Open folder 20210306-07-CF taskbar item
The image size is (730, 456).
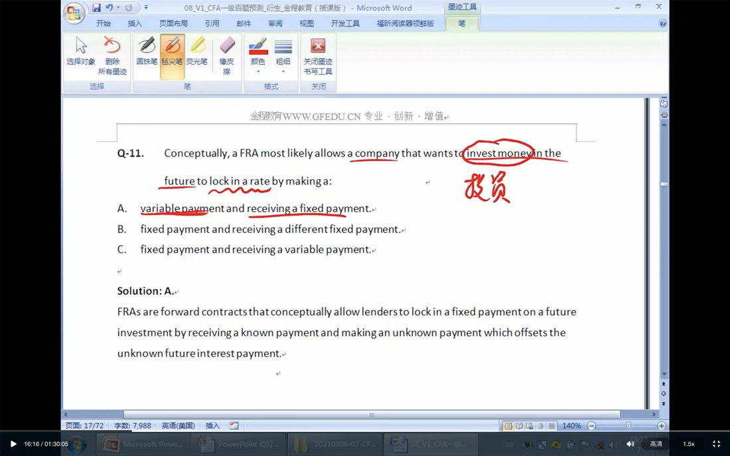pyautogui.click(x=334, y=444)
